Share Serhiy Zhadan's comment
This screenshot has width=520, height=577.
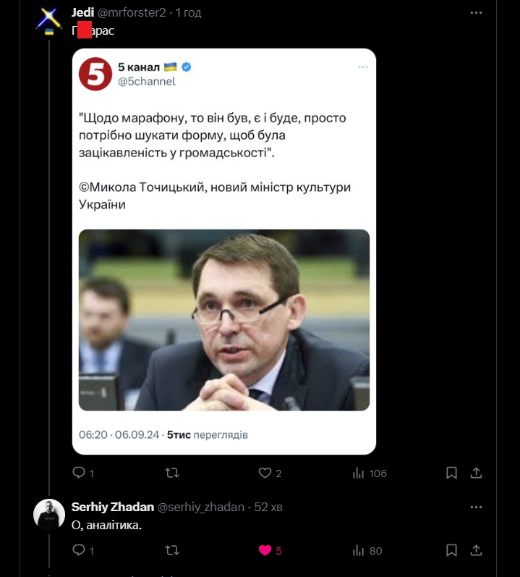coord(476,550)
